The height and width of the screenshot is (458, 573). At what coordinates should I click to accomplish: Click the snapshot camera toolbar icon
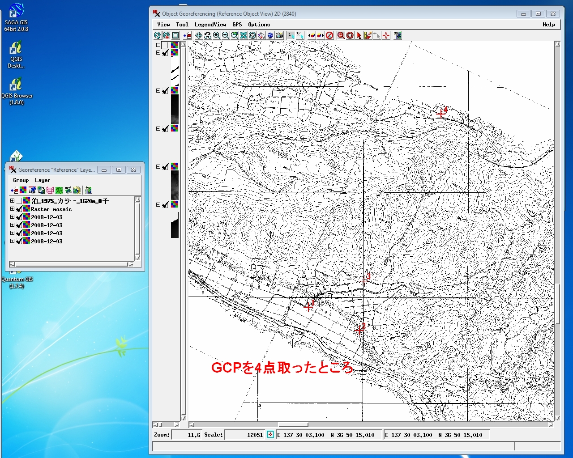[279, 35]
